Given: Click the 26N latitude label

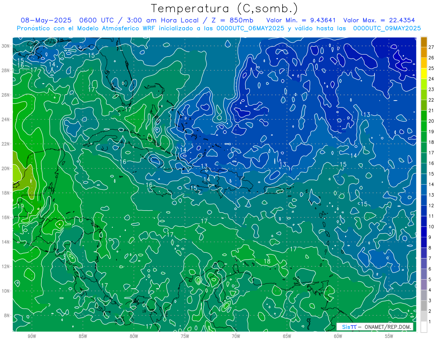Looking at the screenshot, I should (x=6, y=95).
